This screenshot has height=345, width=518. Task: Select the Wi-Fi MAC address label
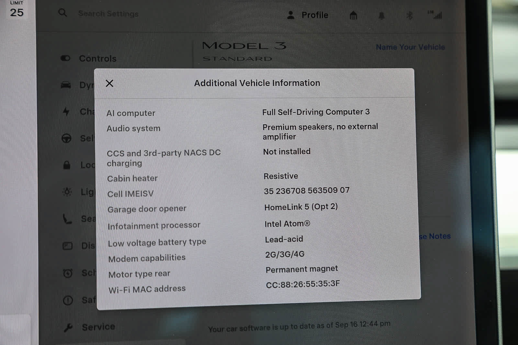147,289
